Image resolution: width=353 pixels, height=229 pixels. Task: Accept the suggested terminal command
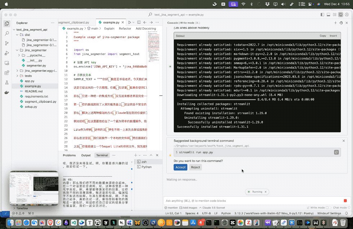(180, 167)
